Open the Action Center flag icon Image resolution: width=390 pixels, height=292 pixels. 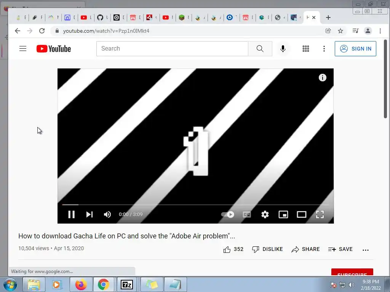(333, 285)
